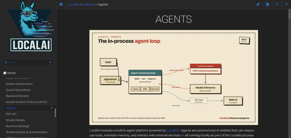Image resolution: width=291 pixels, height=138 pixels.
Task: Open Runtime Settings page
Action: [x=18, y=126]
